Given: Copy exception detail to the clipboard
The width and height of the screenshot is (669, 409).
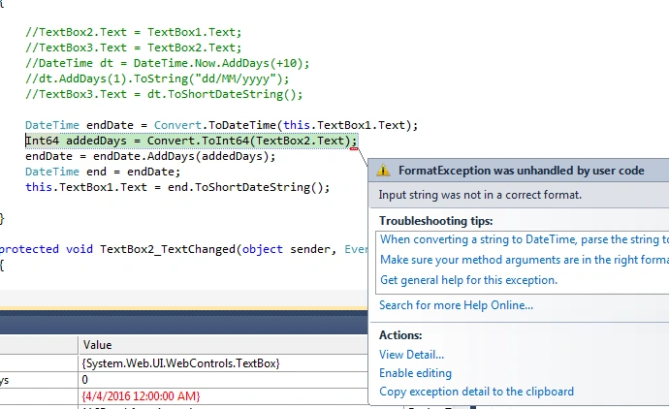Looking at the screenshot, I should pos(476,392).
